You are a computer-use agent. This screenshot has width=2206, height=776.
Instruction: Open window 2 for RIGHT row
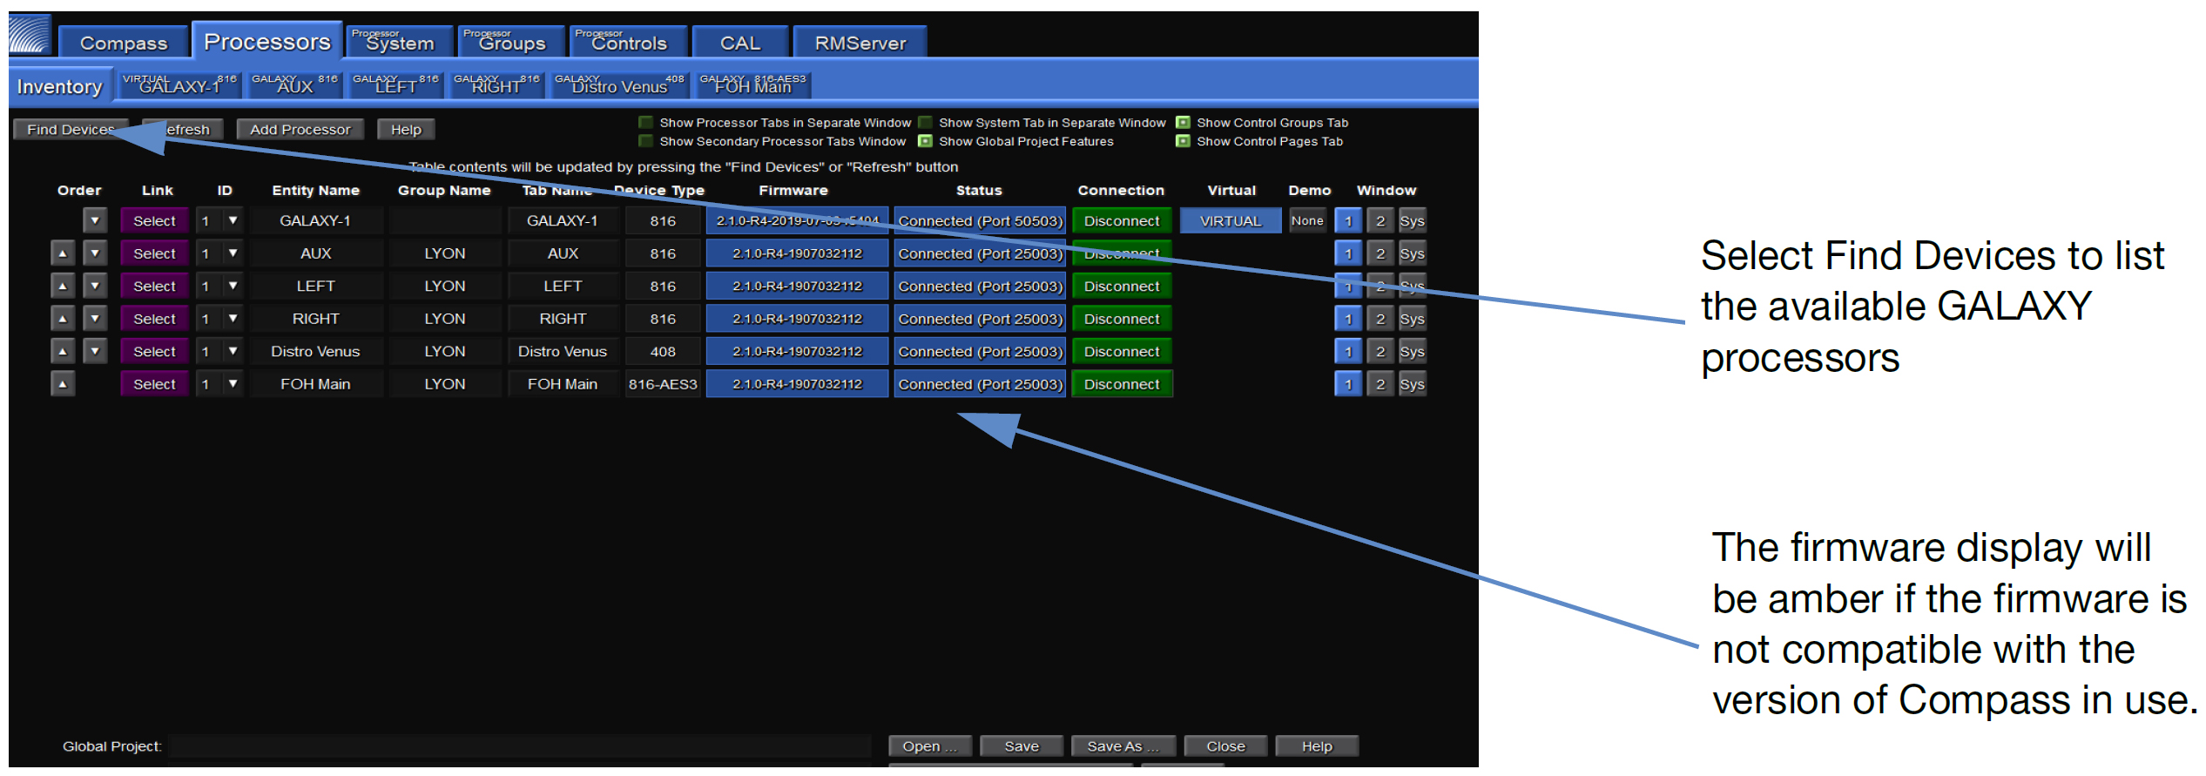point(1380,319)
